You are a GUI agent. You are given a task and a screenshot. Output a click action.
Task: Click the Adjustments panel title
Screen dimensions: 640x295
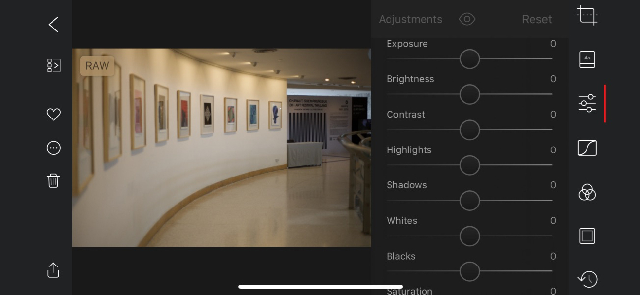coord(410,19)
